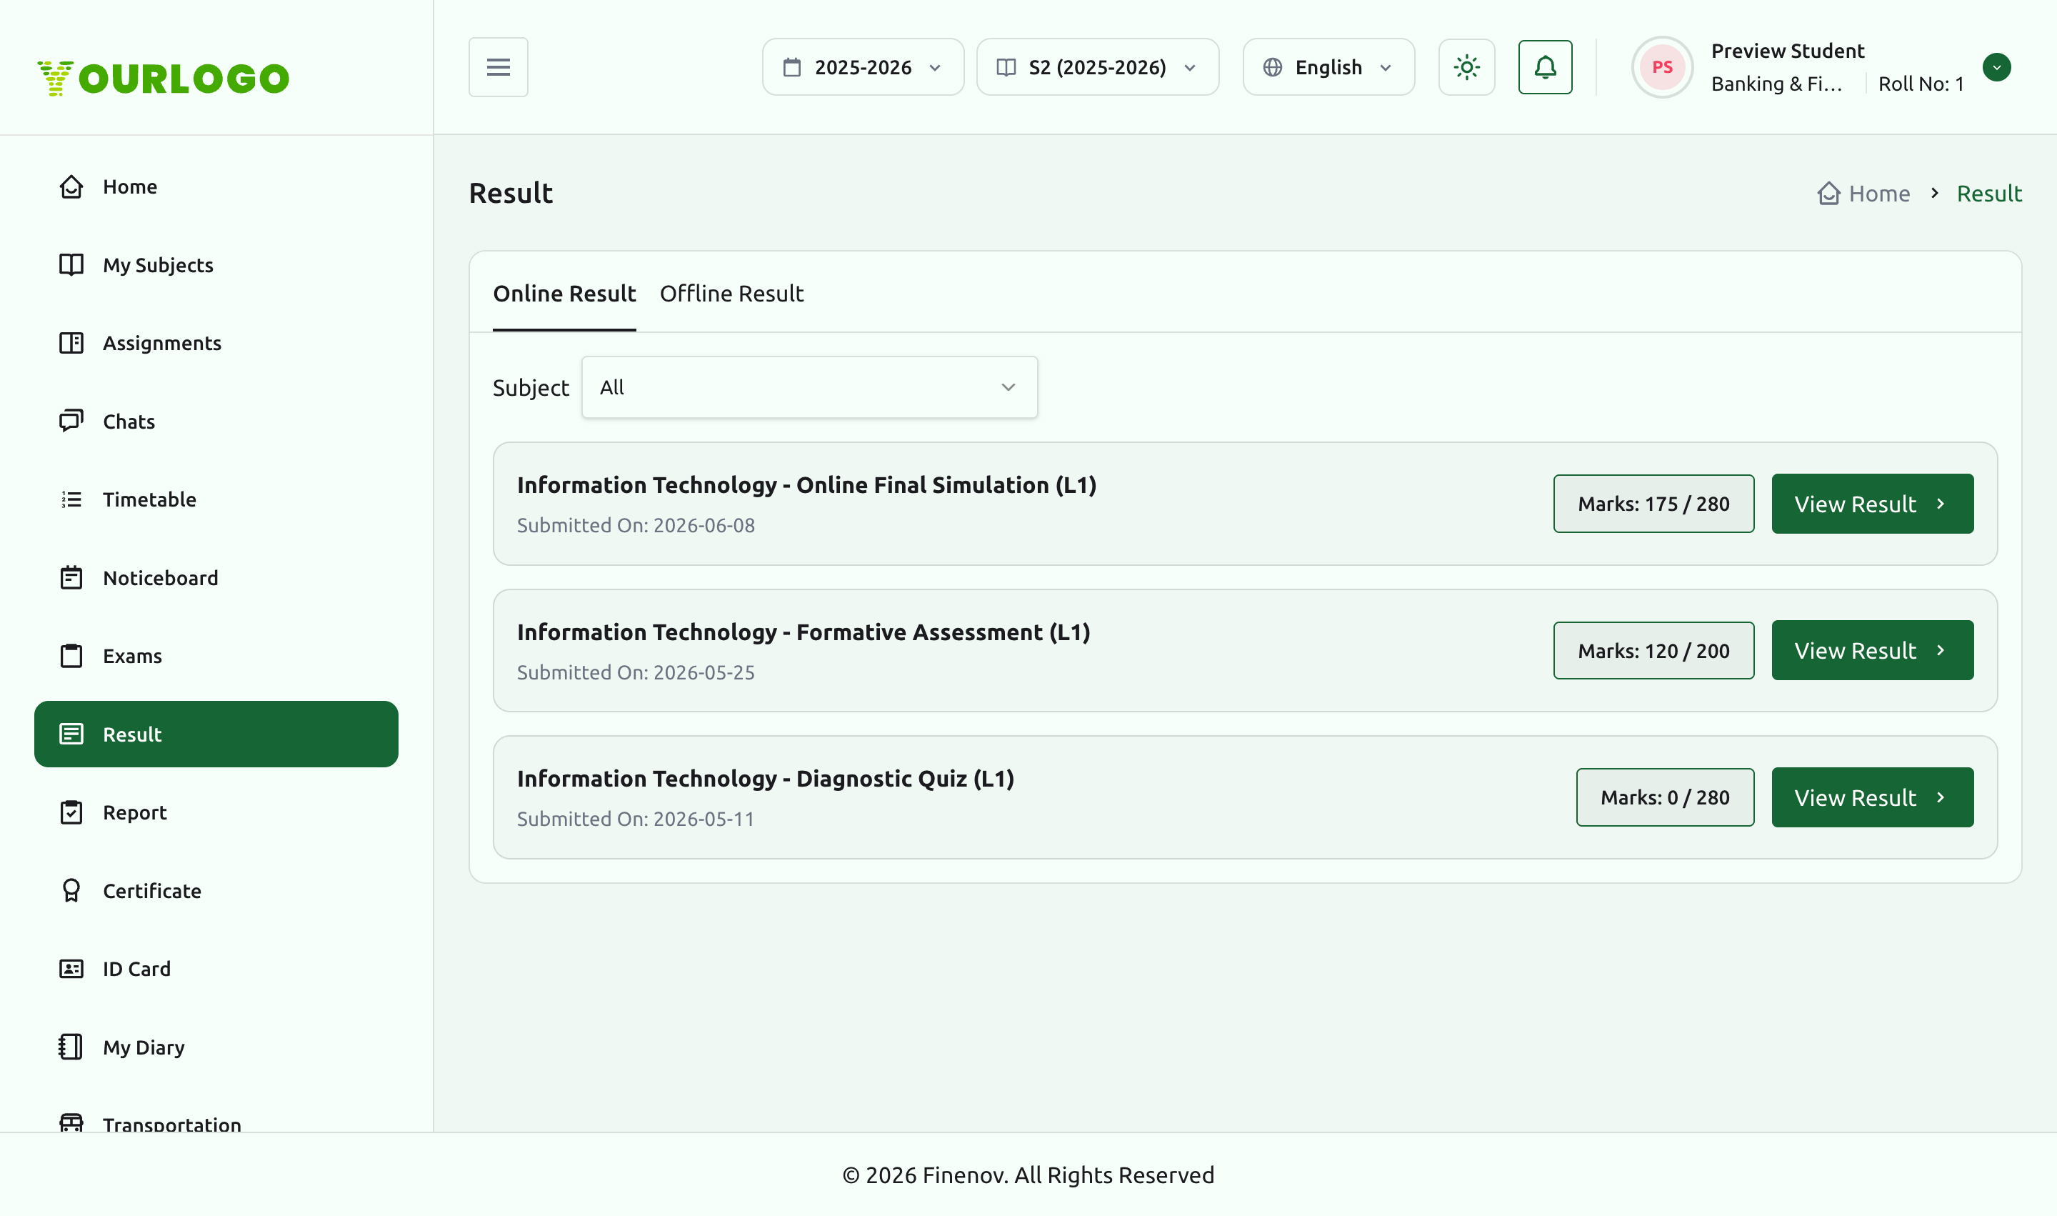2057x1216 pixels.
Task: Open the Subject All dropdown
Action: (809, 387)
